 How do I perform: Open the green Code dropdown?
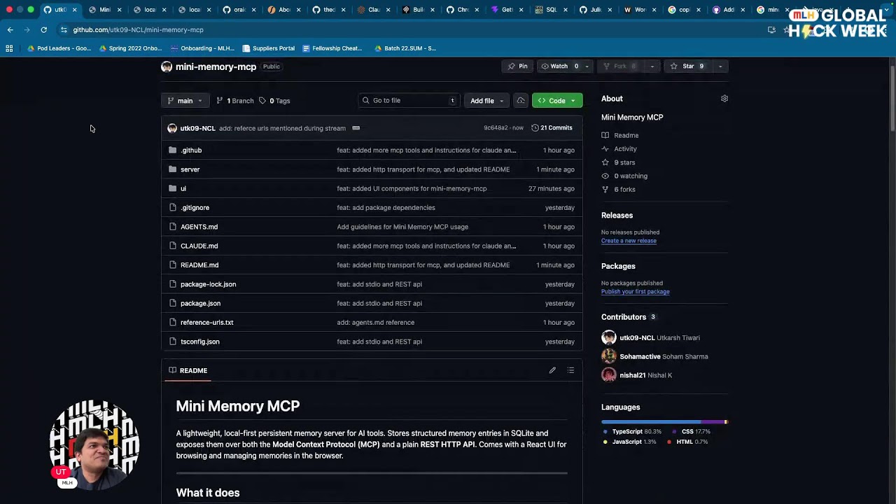point(557,101)
